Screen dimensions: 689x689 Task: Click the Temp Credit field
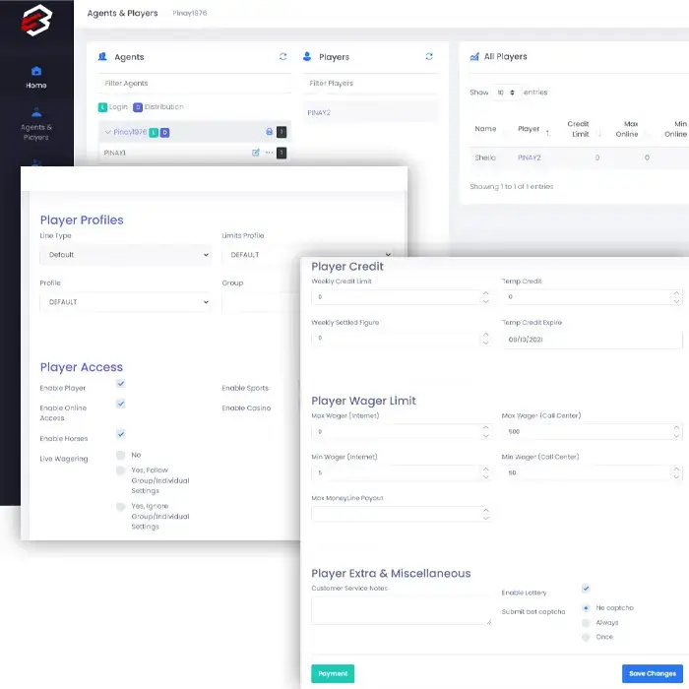click(x=592, y=297)
